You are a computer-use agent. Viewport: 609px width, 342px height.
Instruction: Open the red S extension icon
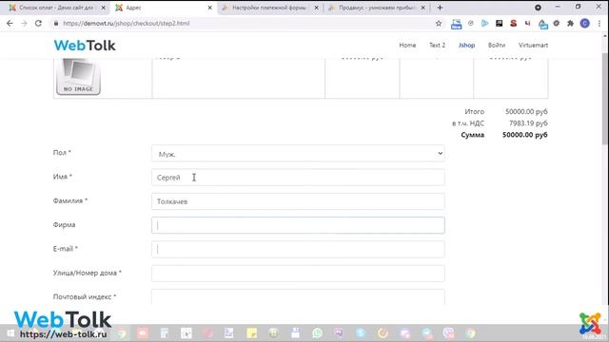click(514, 23)
